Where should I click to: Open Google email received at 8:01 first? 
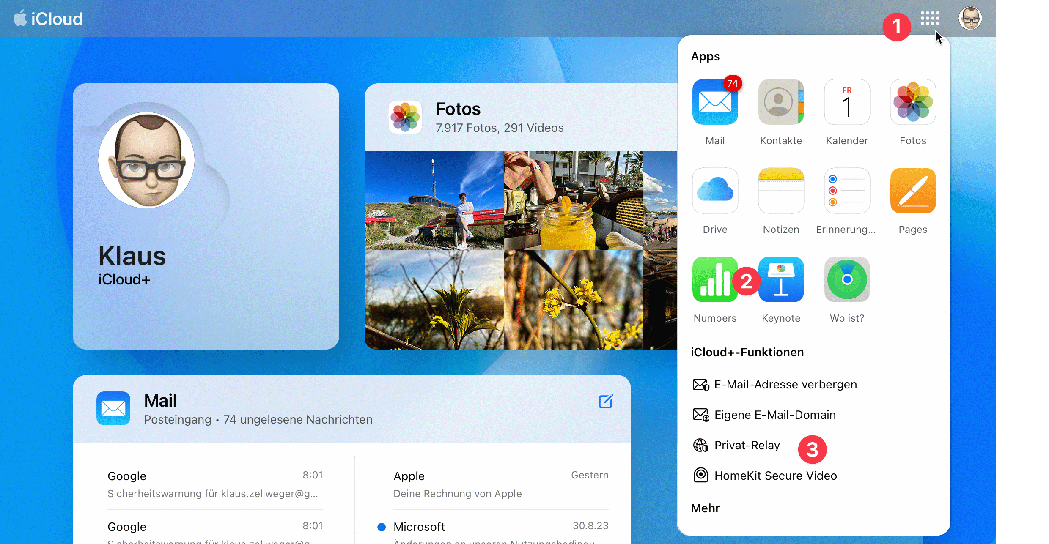coord(215,484)
